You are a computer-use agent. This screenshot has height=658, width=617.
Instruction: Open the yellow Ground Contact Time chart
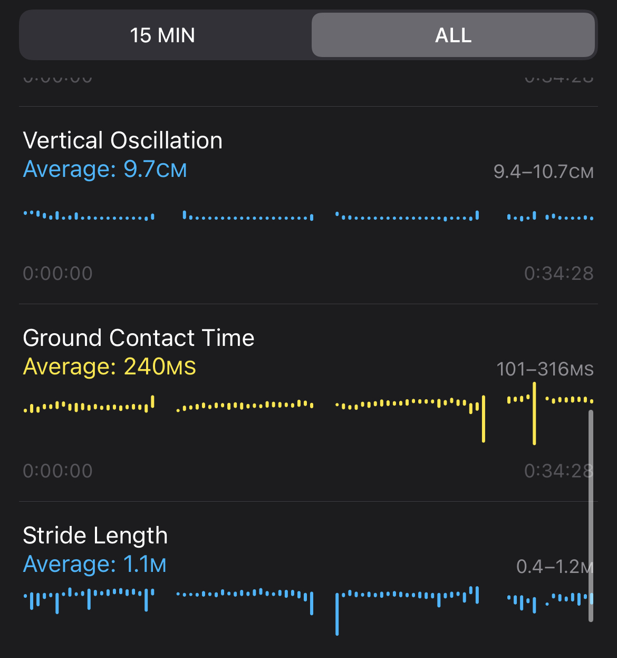click(308, 407)
